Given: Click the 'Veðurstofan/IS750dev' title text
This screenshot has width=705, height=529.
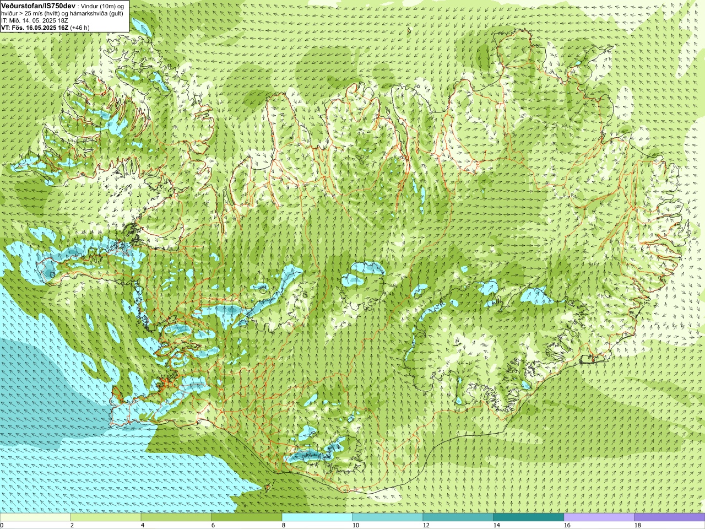Looking at the screenshot, I should 39,5.
